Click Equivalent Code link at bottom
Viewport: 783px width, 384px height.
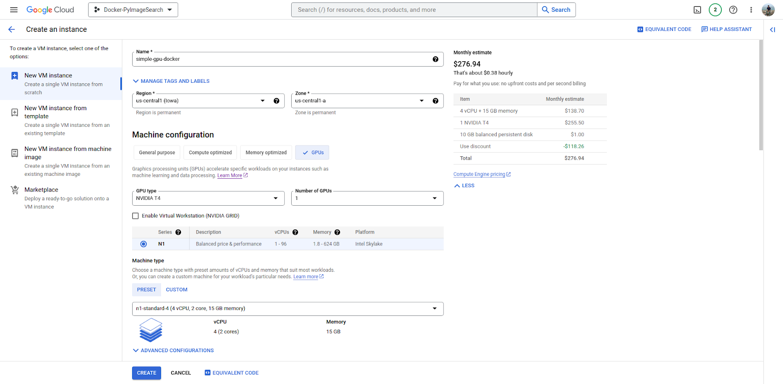coord(231,373)
